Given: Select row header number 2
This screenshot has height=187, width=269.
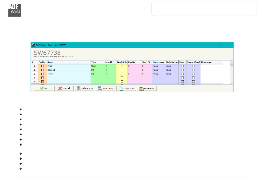Looking at the screenshot, I should pos(35,70).
